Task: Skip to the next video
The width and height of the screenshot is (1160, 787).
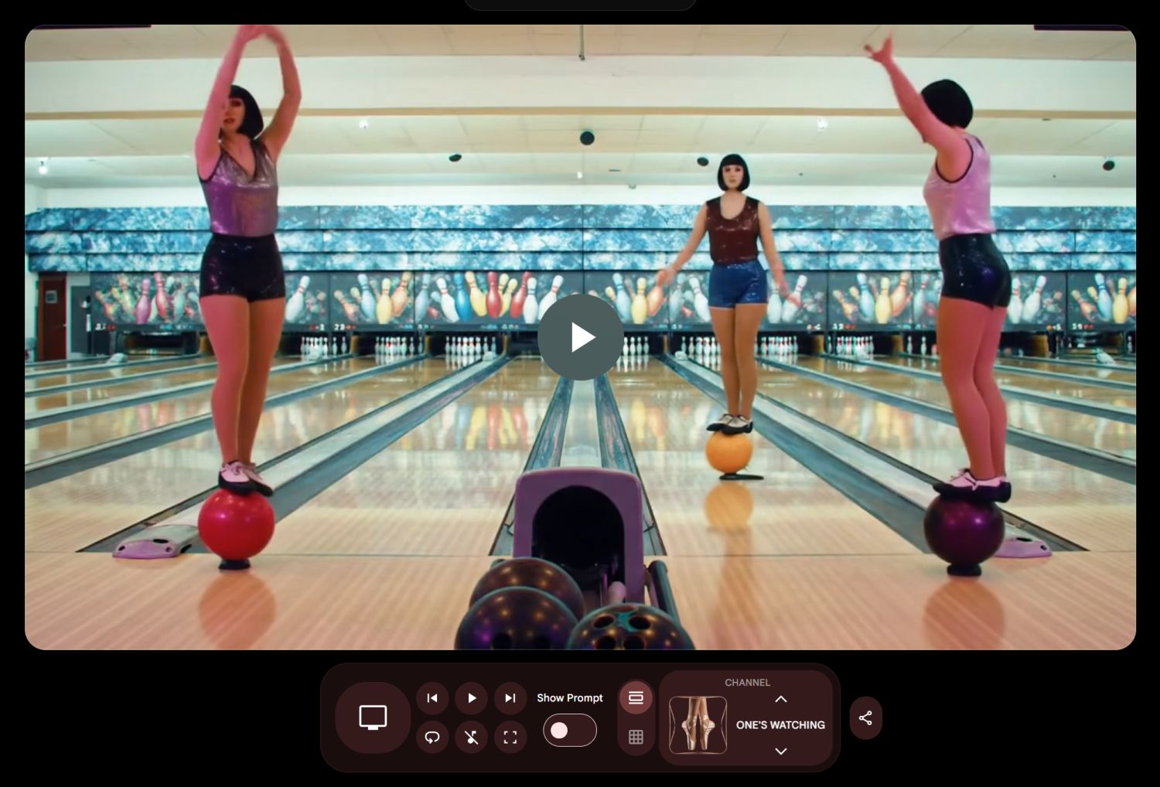Action: (510, 698)
